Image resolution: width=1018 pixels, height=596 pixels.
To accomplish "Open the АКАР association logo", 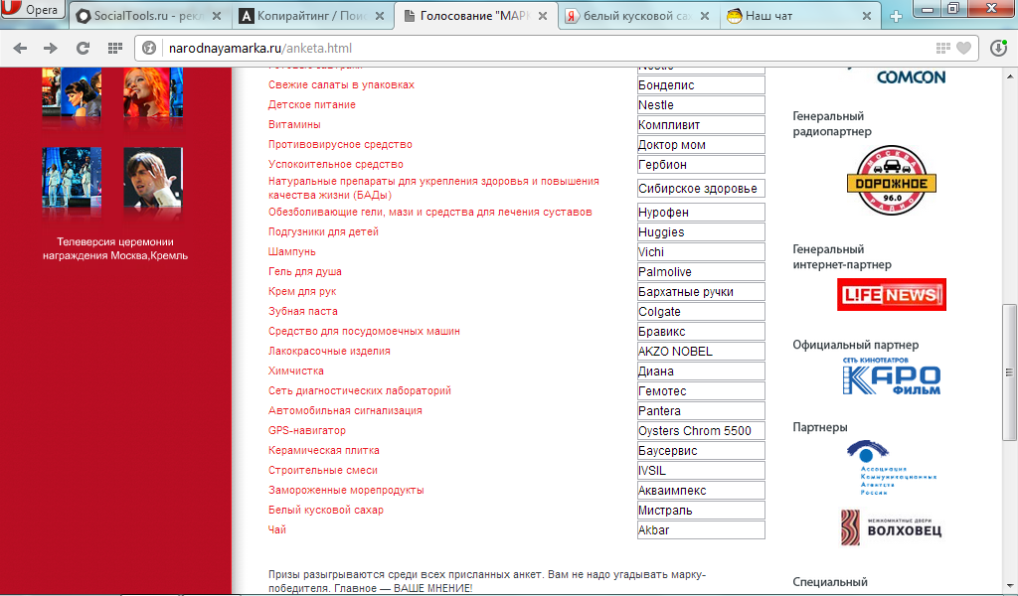I will click(x=892, y=468).
